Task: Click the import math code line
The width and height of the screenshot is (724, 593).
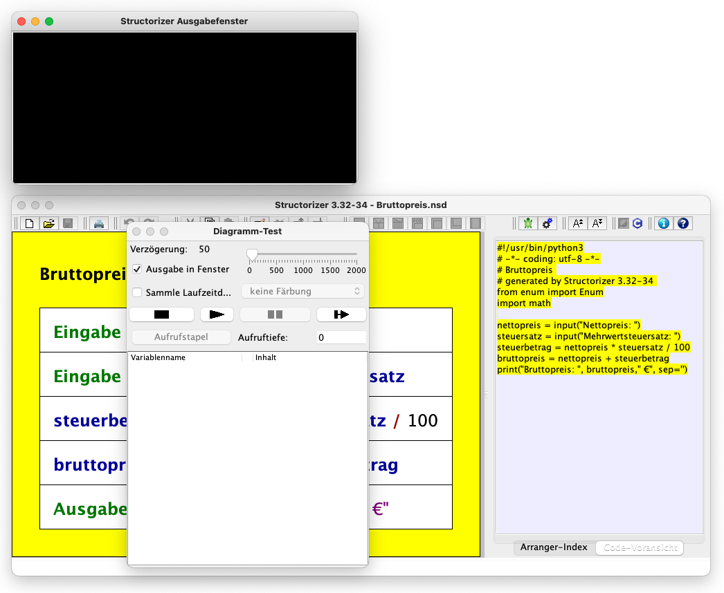Action: click(523, 303)
